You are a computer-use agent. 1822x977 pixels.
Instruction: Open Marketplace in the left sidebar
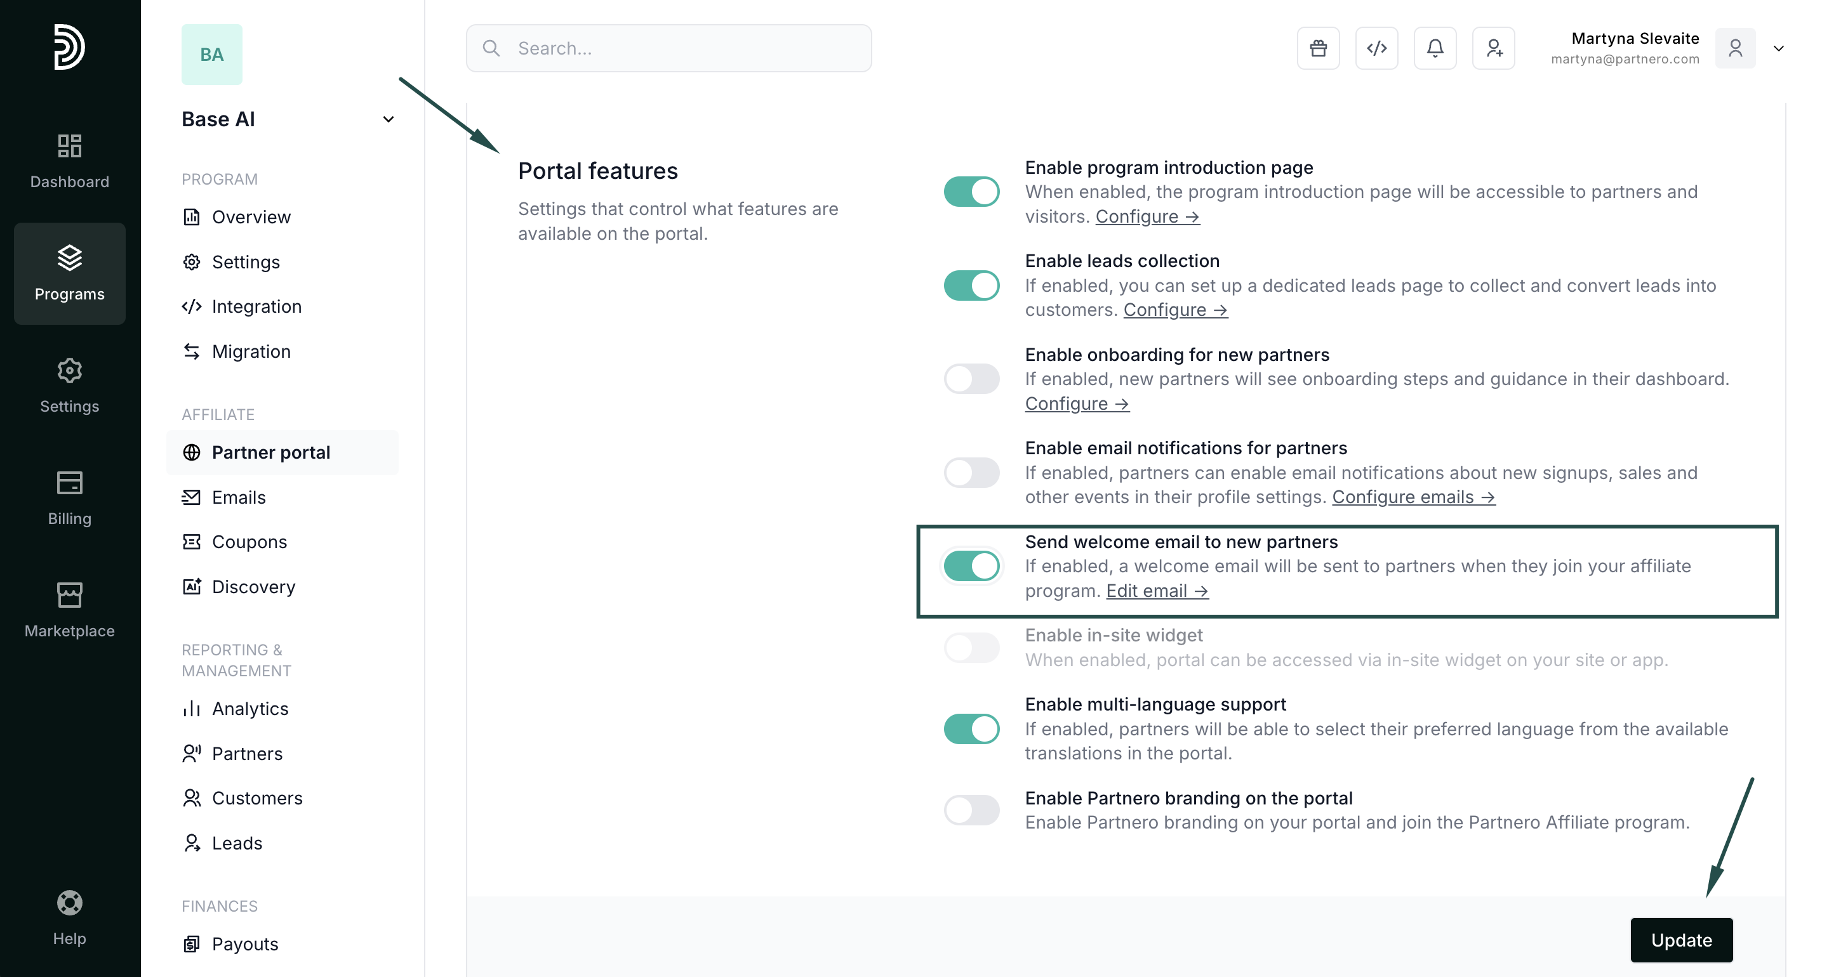point(69,611)
